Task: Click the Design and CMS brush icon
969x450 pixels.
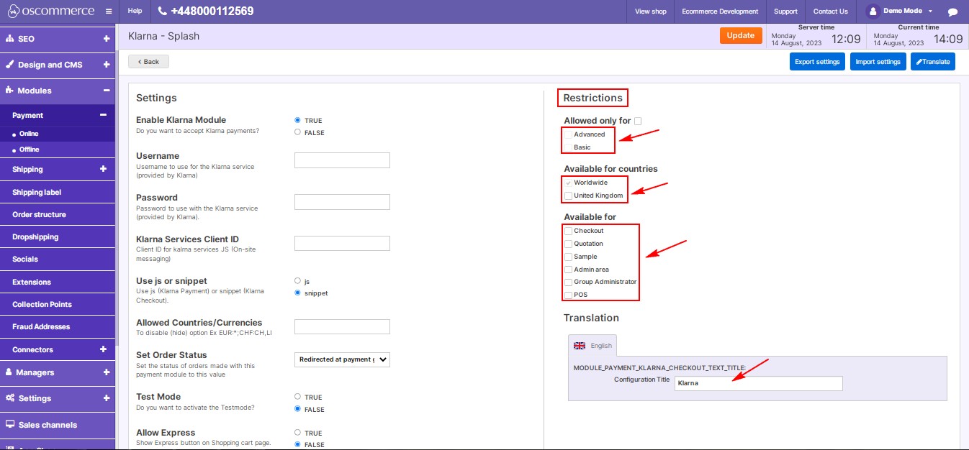Action: click(x=10, y=65)
